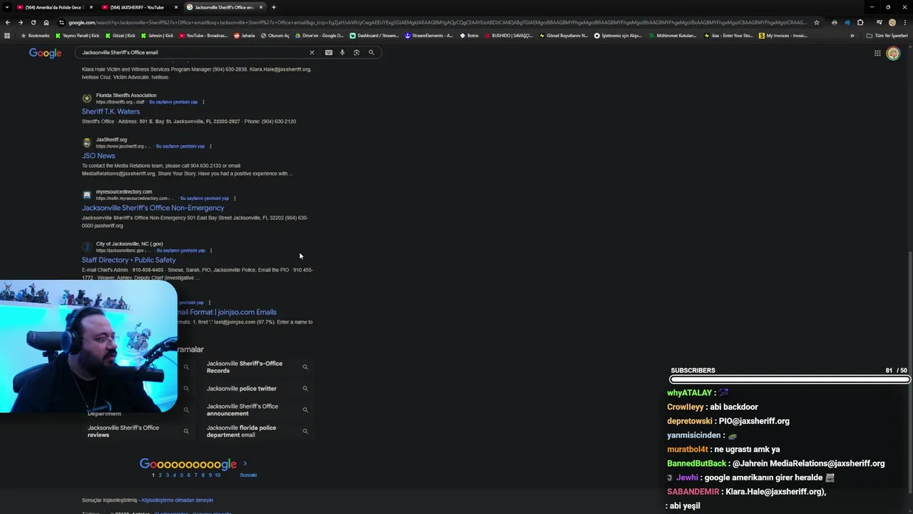
Task: Open the Yayıncı Paneli Kick bookmark
Action: coord(77,35)
